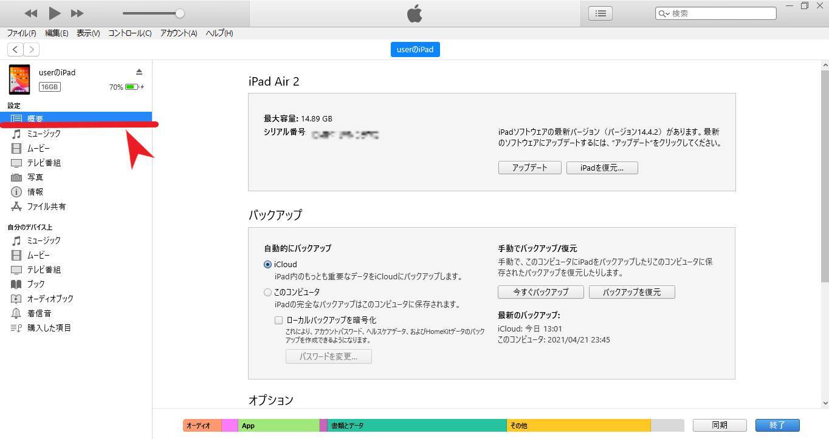The width and height of the screenshot is (829, 439).
Task: Click the iPadを復元... button
Action: (602, 168)
